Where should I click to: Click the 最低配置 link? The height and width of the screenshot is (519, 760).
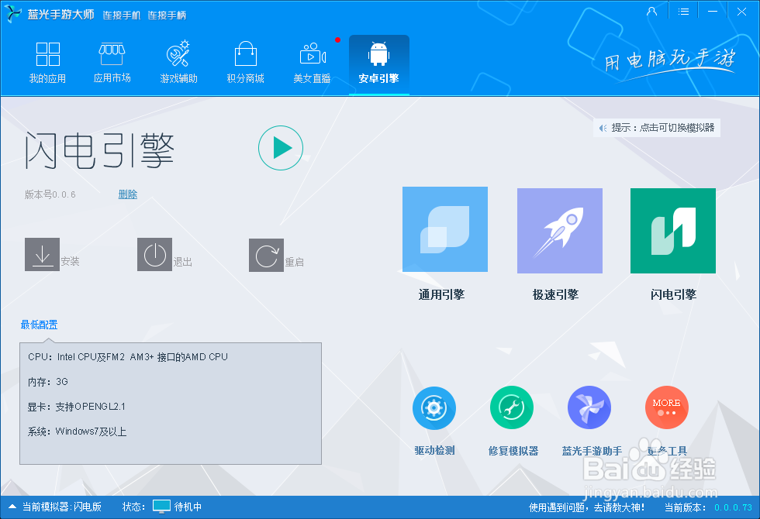40,325
